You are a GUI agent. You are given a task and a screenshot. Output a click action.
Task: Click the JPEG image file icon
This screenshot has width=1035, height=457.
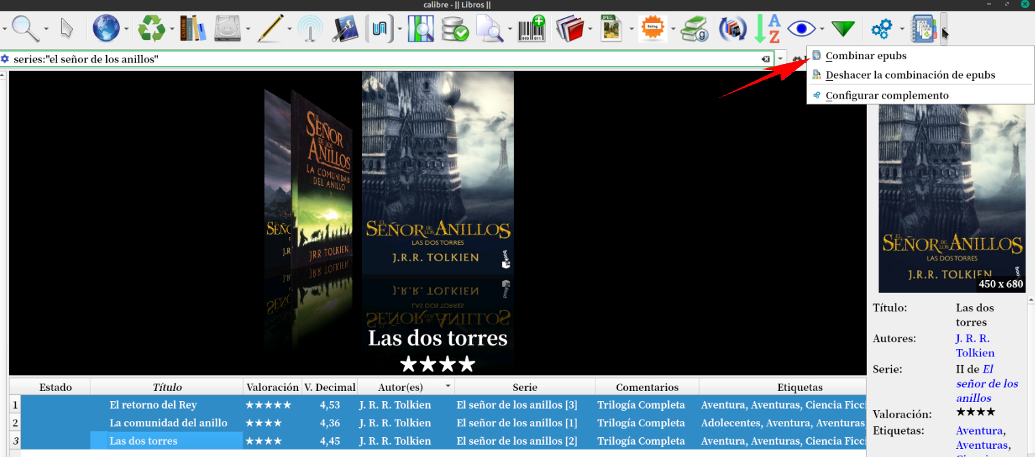(x=612, y=29)
